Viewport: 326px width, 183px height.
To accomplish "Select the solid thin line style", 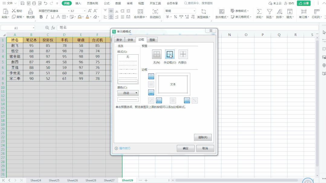I will click(128, 82).
